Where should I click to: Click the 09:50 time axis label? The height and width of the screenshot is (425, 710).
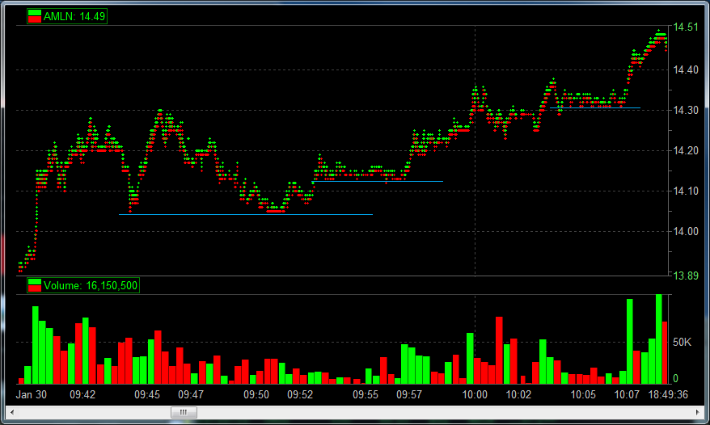click(x=256, y=394)
